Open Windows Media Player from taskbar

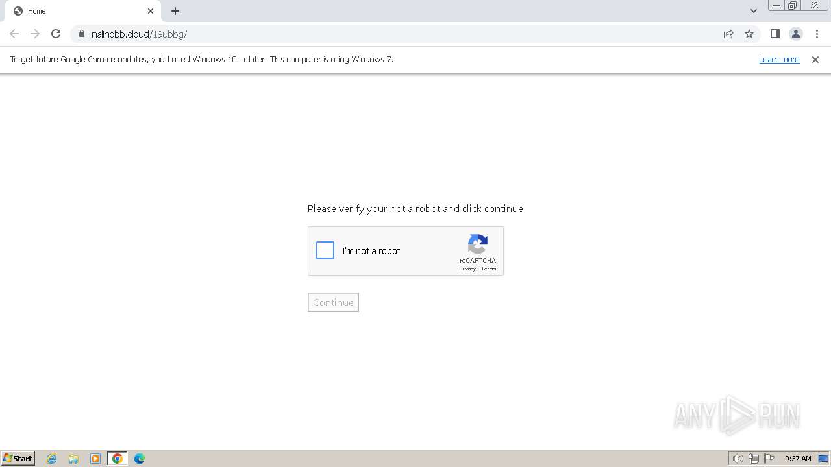click(95, 459)
